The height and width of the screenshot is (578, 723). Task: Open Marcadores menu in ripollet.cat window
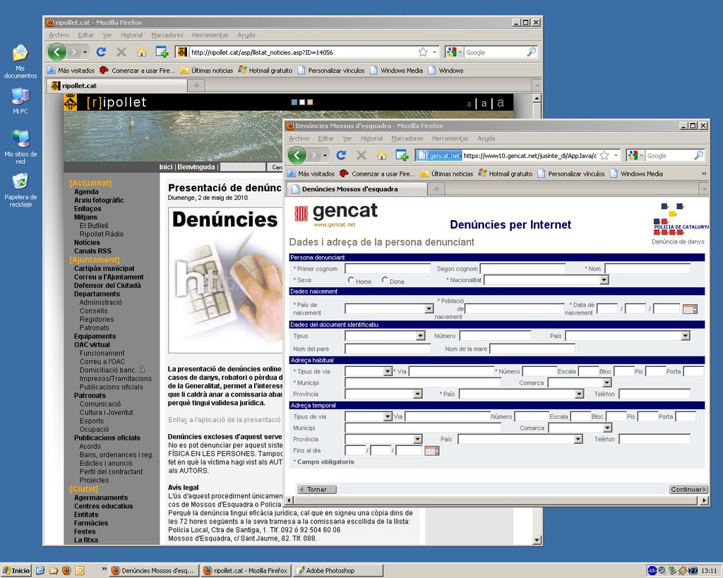click(167, 35)
